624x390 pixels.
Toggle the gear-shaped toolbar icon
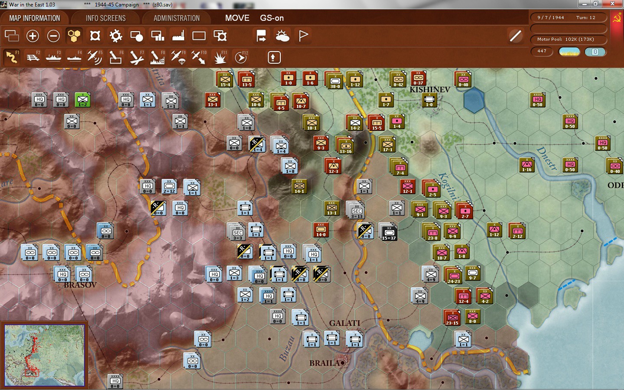pyautogui.click(x=116, y=36)
